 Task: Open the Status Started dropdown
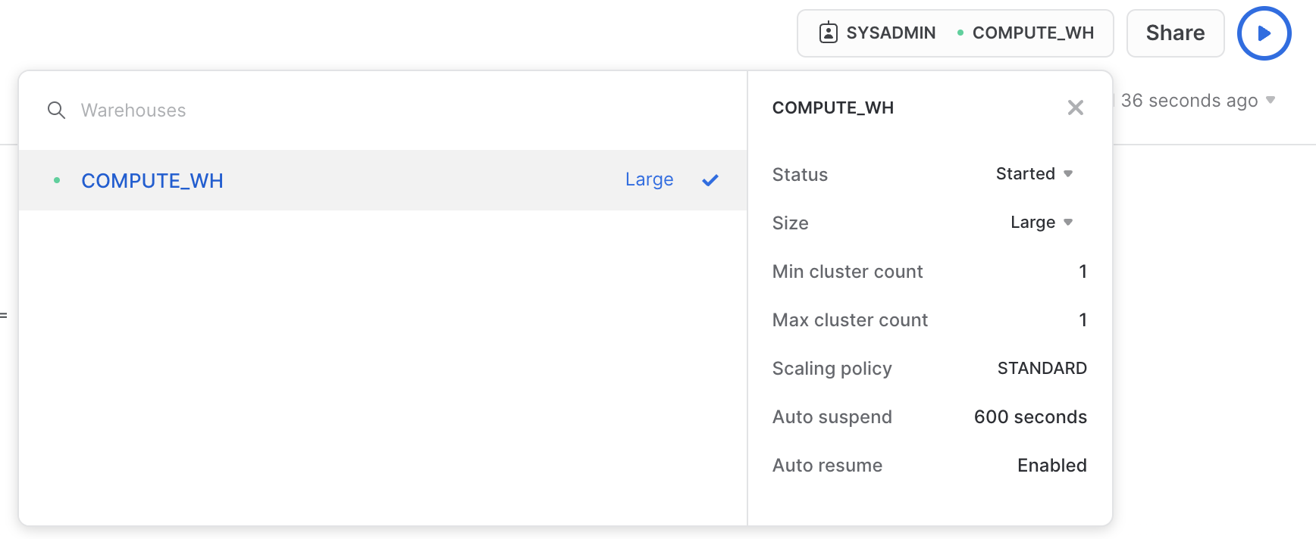coord(1034,174)
